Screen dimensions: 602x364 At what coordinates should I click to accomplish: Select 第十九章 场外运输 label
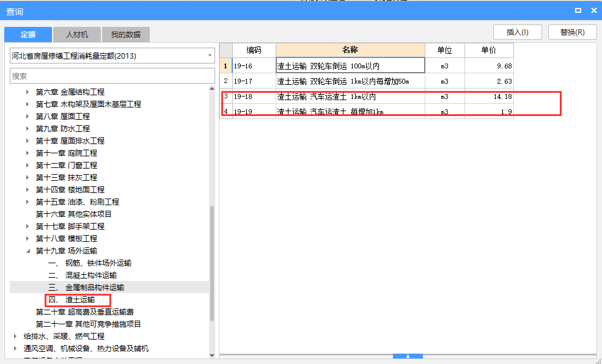[x=67, y=251]
